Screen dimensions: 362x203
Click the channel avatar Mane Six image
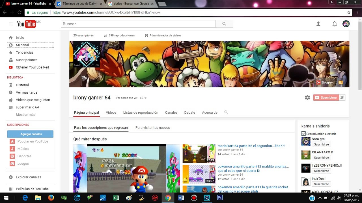[x=87, y=54]
